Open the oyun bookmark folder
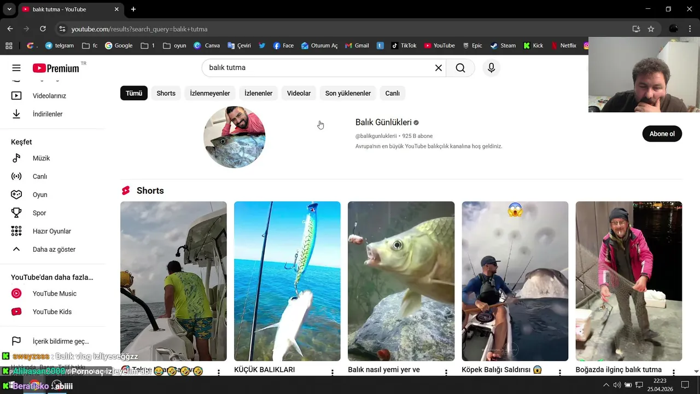The image size is (700, 394). coord(174,45)
